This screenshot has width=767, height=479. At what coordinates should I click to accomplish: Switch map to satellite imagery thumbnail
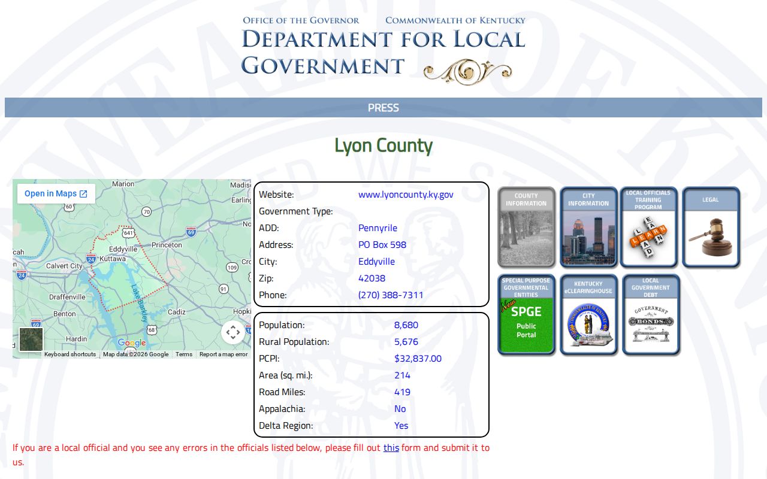pyautogui.click(x=31, y=339)
